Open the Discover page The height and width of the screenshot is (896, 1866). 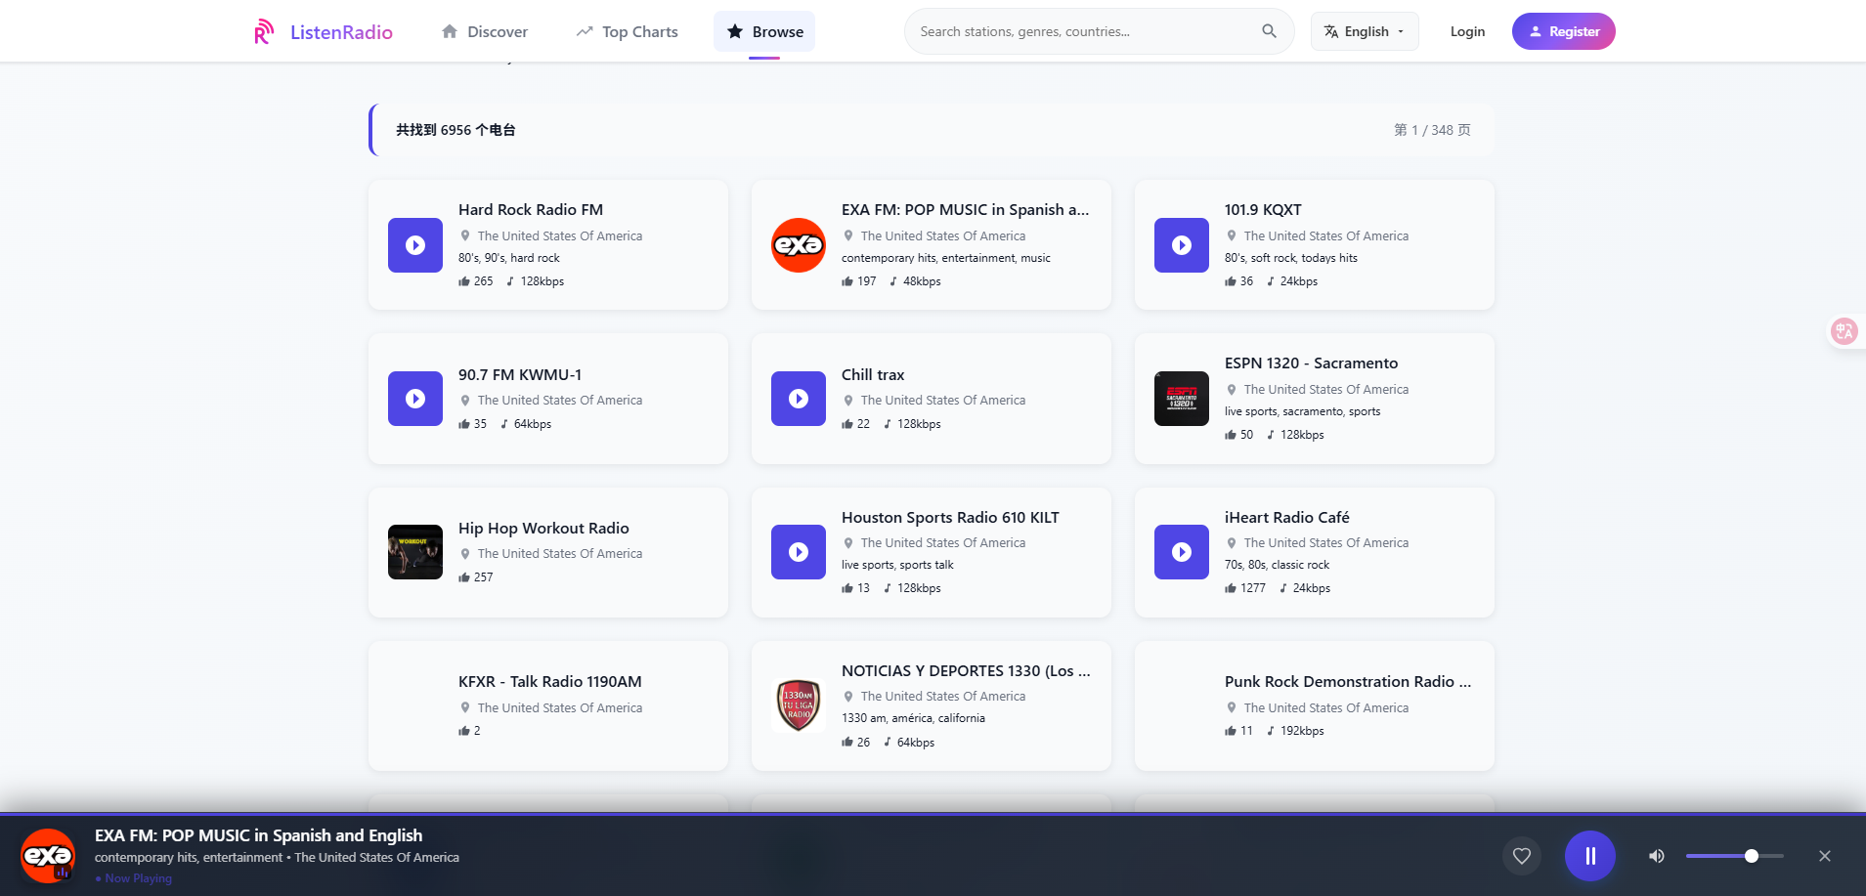click(x=485, y=31)
